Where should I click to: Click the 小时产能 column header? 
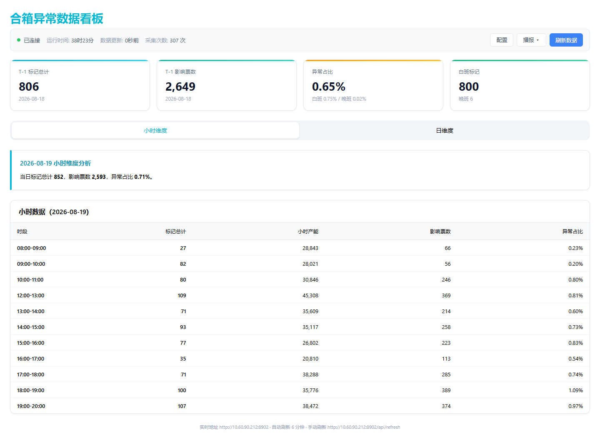pos(308,232)
